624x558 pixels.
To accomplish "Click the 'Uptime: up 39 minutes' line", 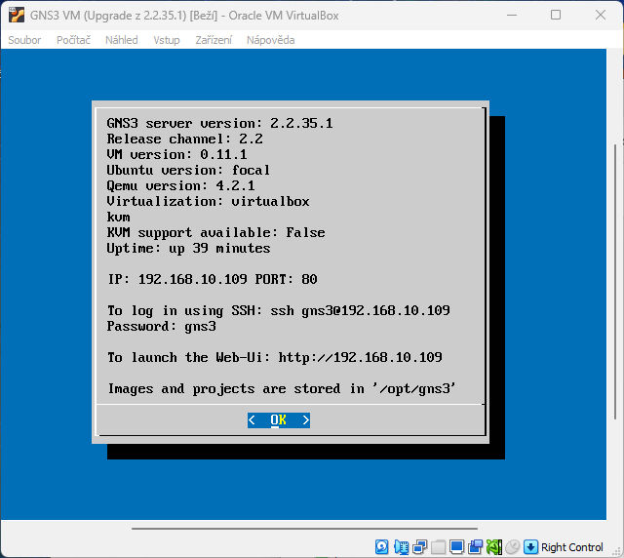I will (x=188, y=249).
